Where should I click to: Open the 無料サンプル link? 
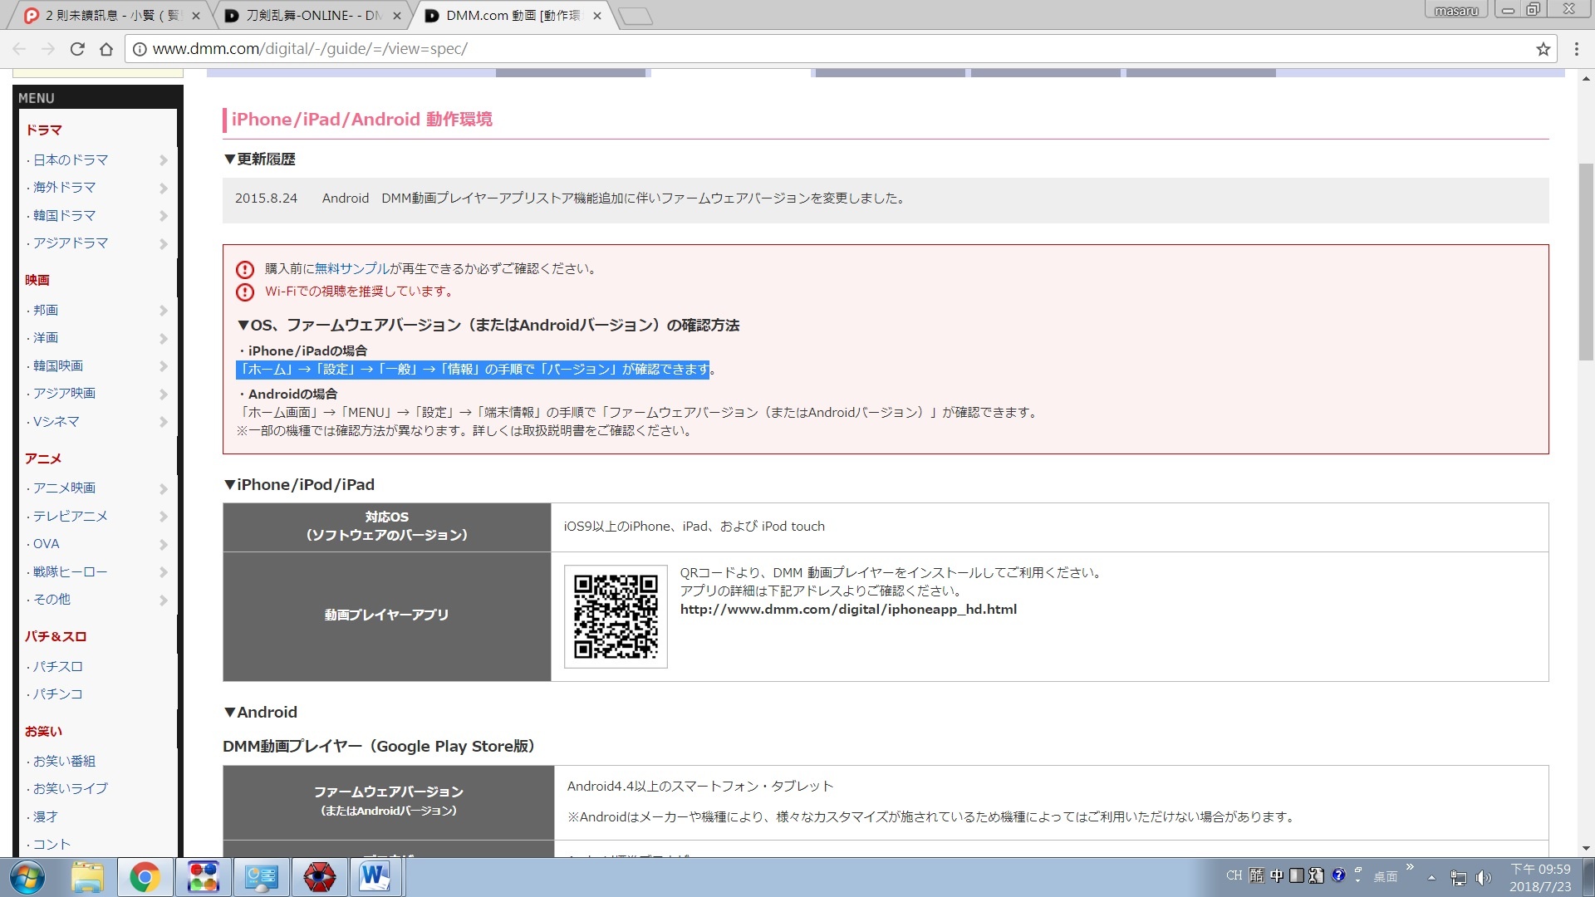coord(351,268)
